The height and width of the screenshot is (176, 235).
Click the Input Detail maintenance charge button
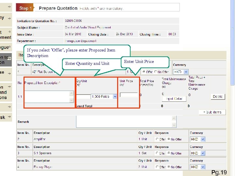point(174,99)
